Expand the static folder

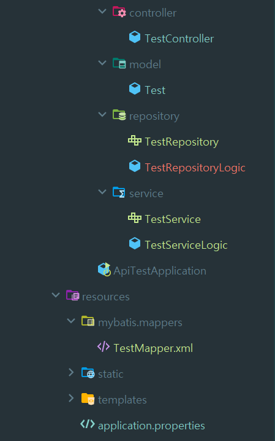click(x=71, y=372)
